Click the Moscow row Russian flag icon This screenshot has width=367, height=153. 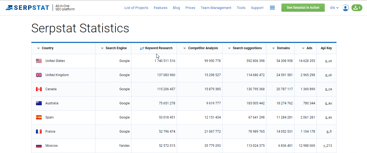coord(39,146)
